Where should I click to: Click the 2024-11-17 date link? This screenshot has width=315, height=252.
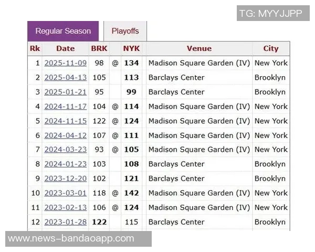pyautogui.click(x=65, y=107)
